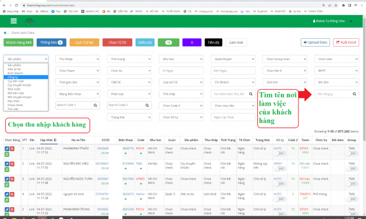Toggle TMG group switch in row 4
Image resolution: width=366 pixels, height=219 pixels.
[x=351, y=199]
